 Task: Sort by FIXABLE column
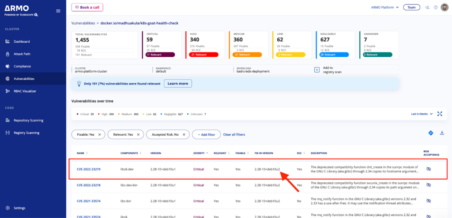pos(242,153)
